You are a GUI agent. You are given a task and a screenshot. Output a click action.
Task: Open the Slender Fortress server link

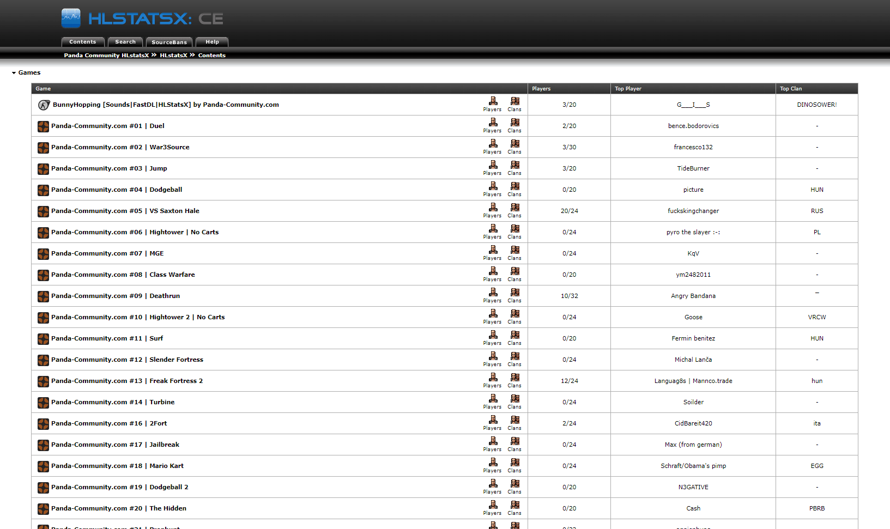click(x=127, y=360)
